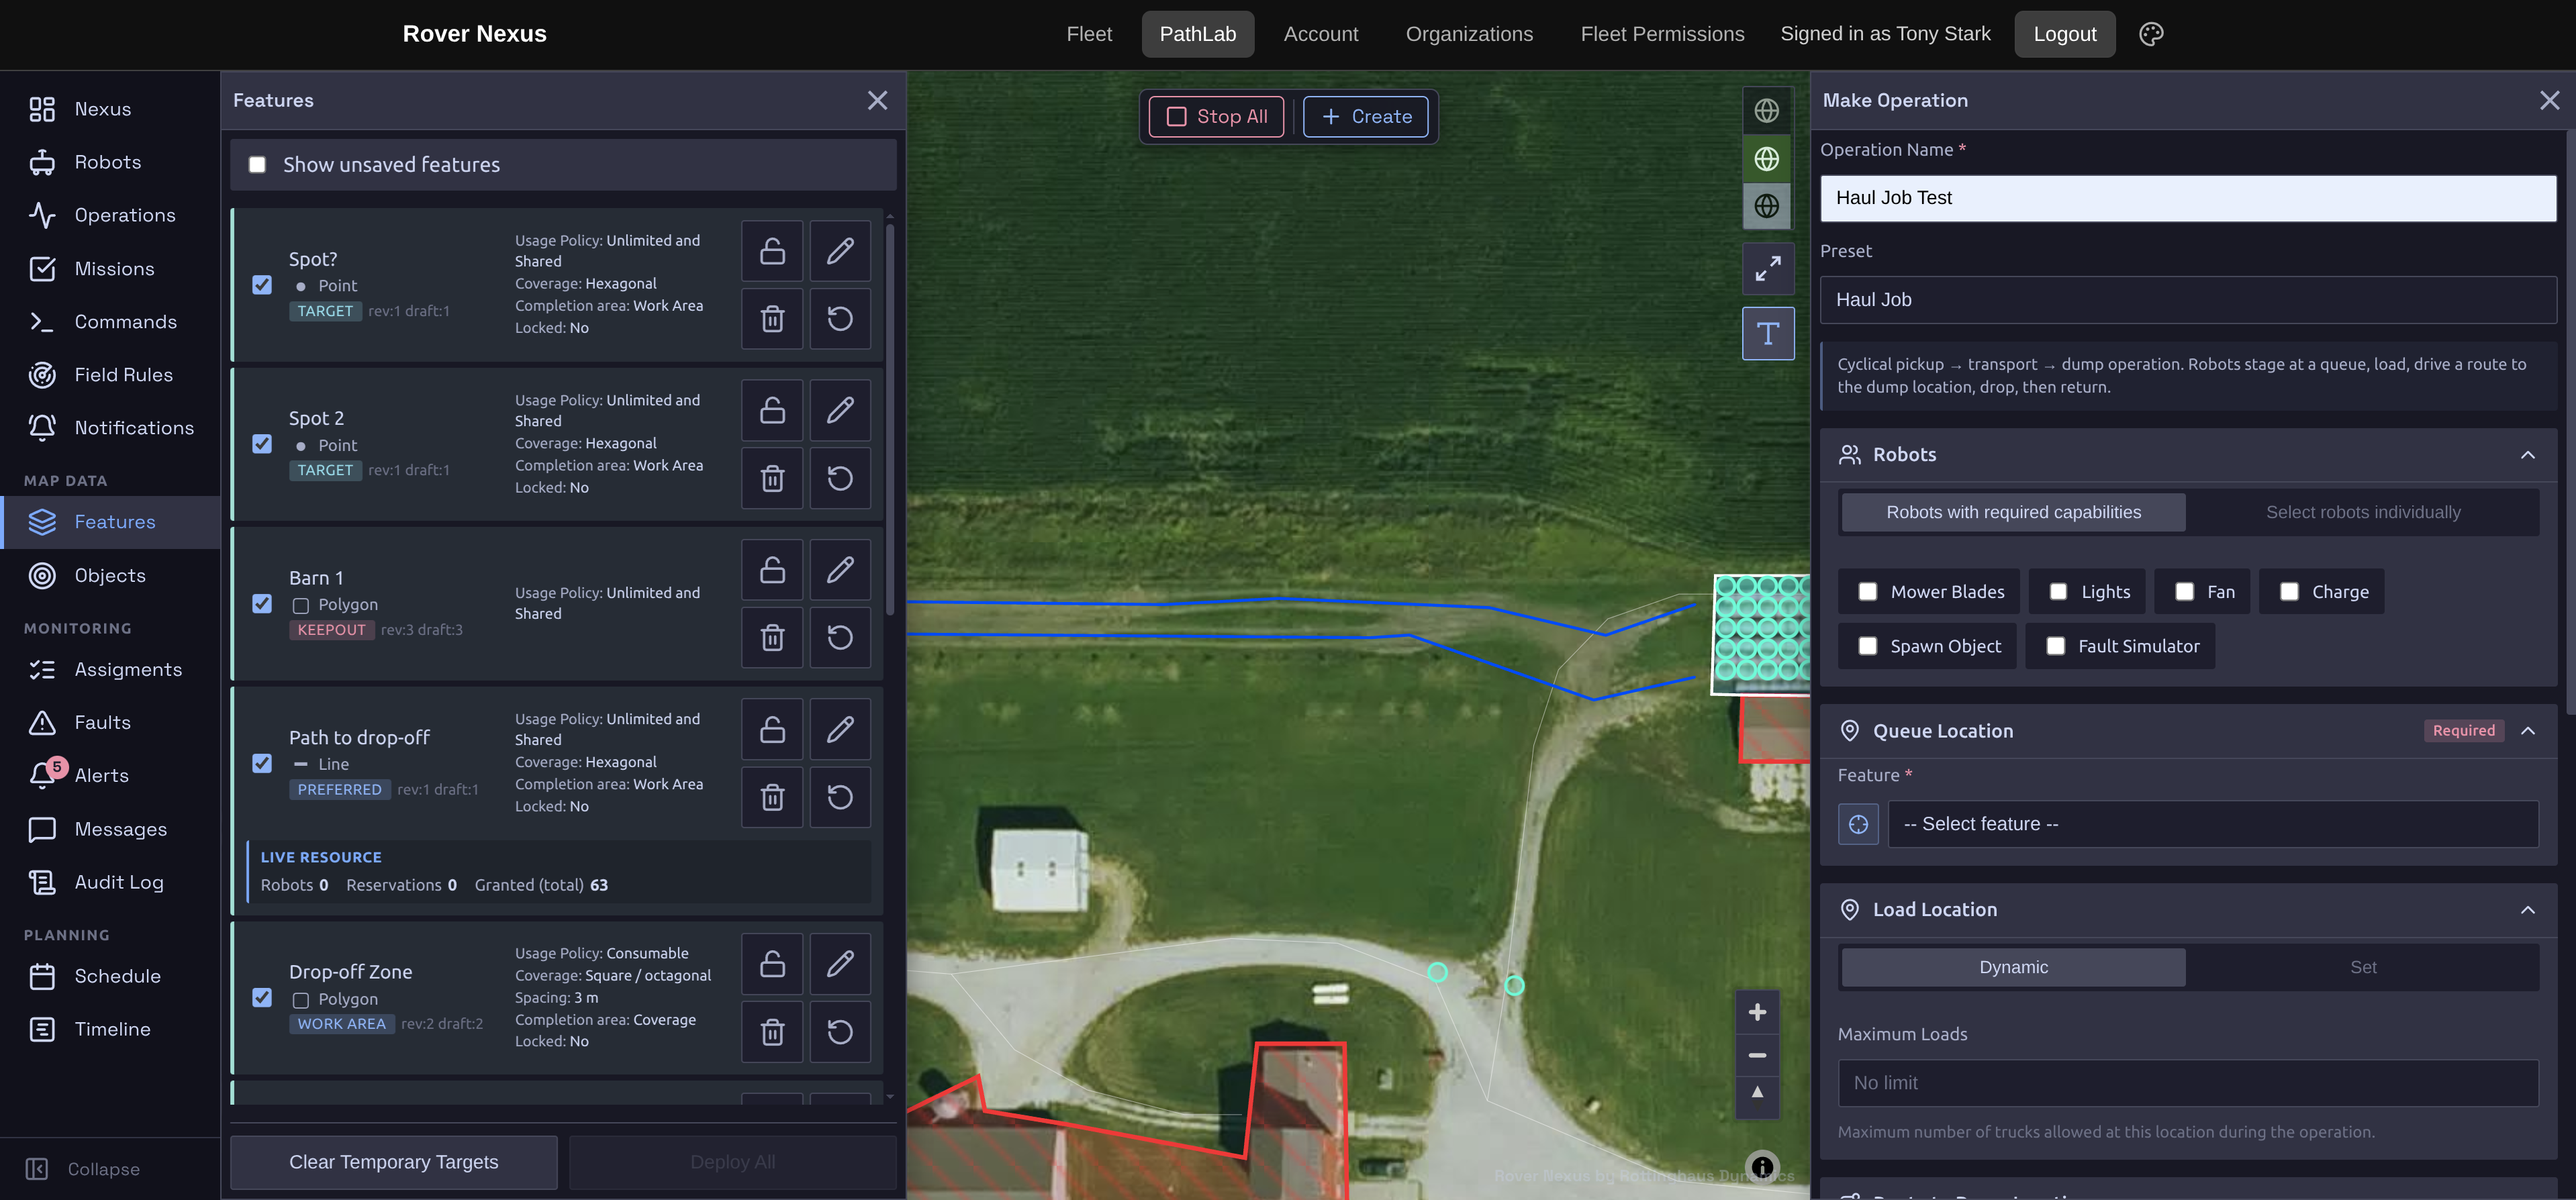This screenshot has width=2576, height=1200.
Task: Uncheck the Spot? feature checkbox
Action: pyautogui.click(x=262, y=285)
